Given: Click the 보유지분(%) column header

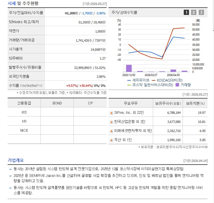Looking at the screenshot, I should tap(195, 103).
